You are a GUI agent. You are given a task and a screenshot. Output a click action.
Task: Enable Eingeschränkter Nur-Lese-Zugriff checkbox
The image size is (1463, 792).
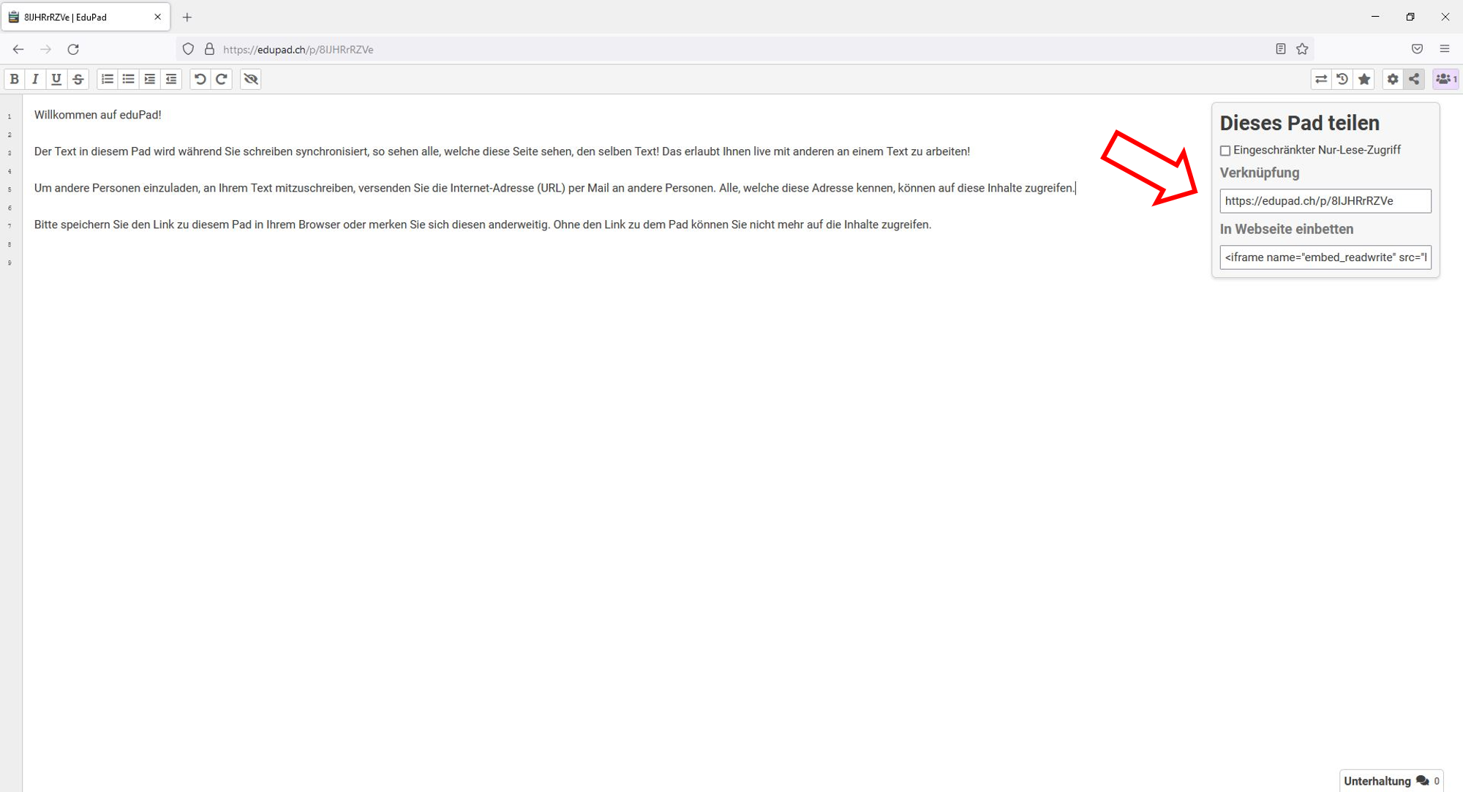tap(1225, 151)
